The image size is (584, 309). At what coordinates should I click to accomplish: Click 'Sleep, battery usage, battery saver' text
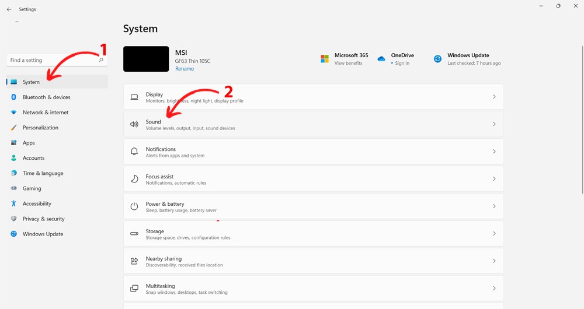point(181,210)
